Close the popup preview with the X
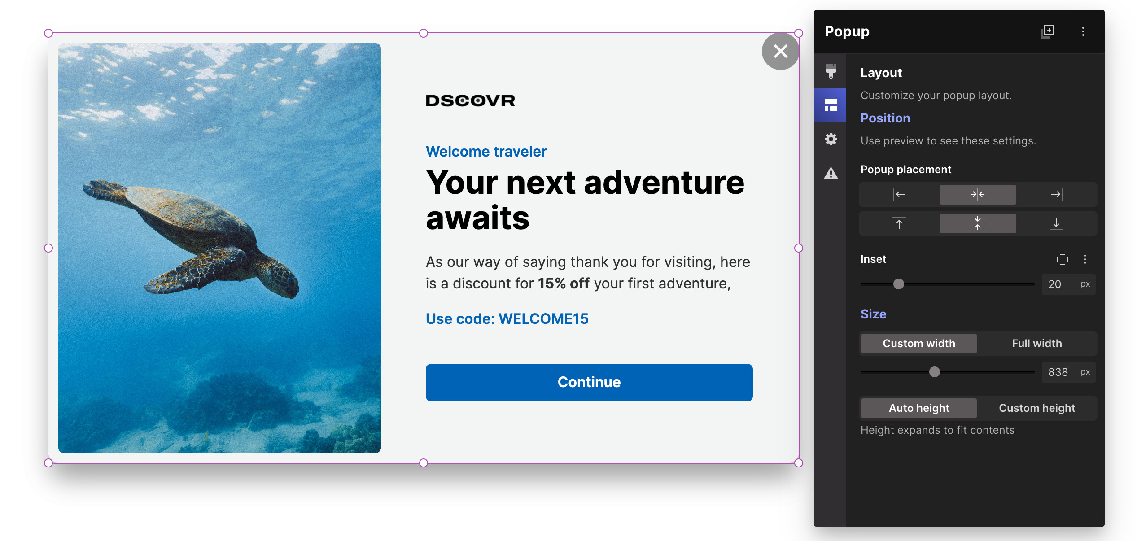Screen dimensions: 1137x541 780,52
